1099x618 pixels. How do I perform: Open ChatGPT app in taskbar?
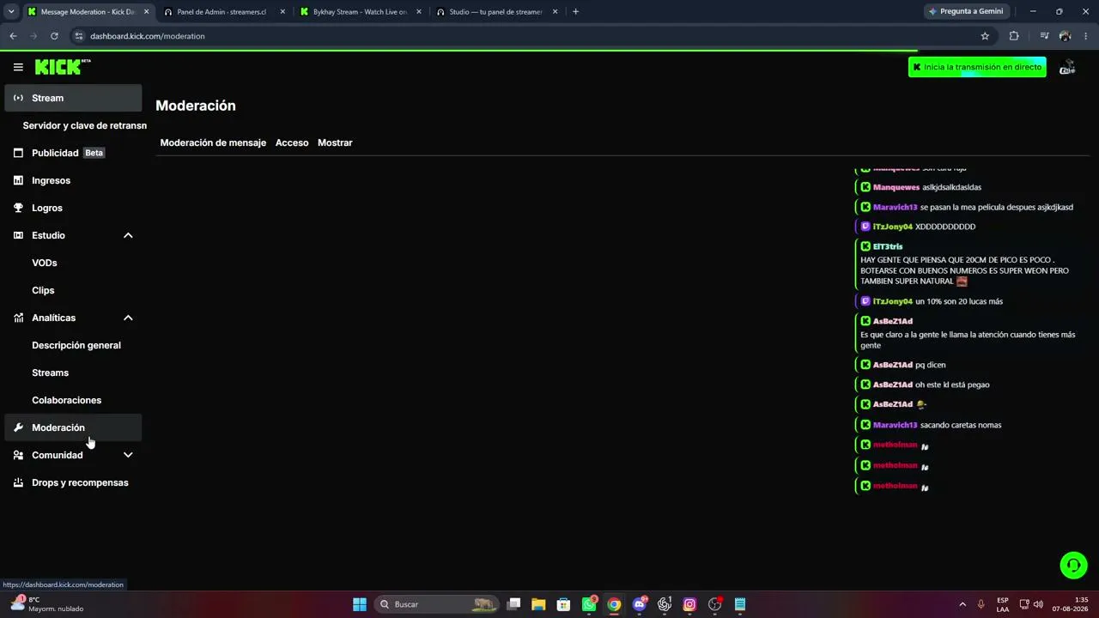(665, 604)
